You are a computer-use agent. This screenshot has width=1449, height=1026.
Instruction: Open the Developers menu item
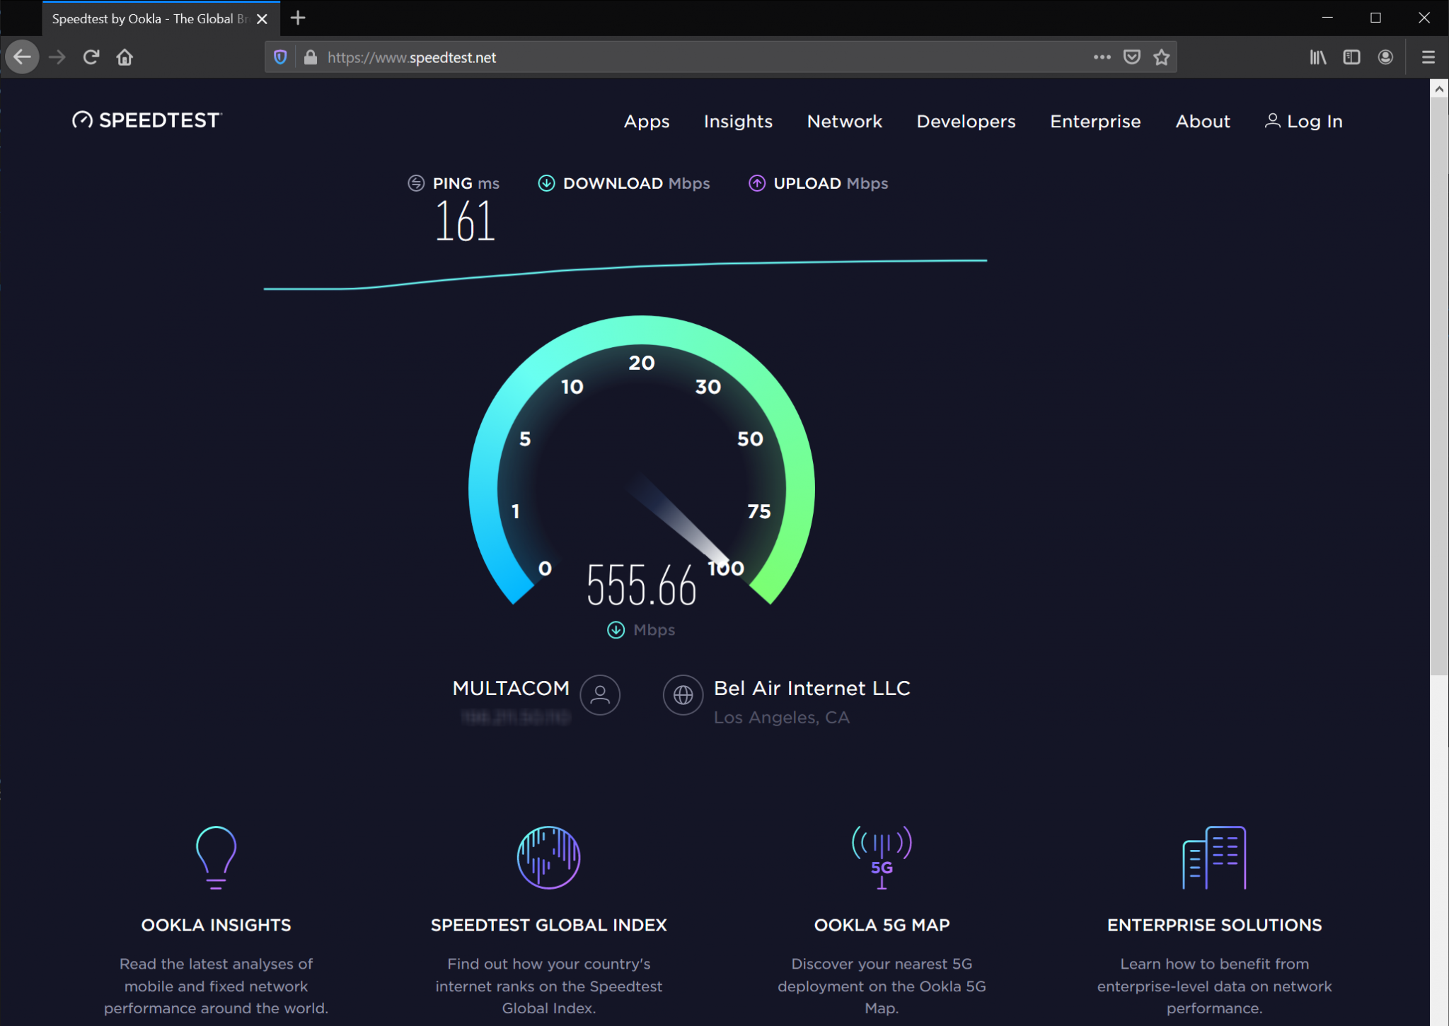pyautogui.click(x=966, y=122)
